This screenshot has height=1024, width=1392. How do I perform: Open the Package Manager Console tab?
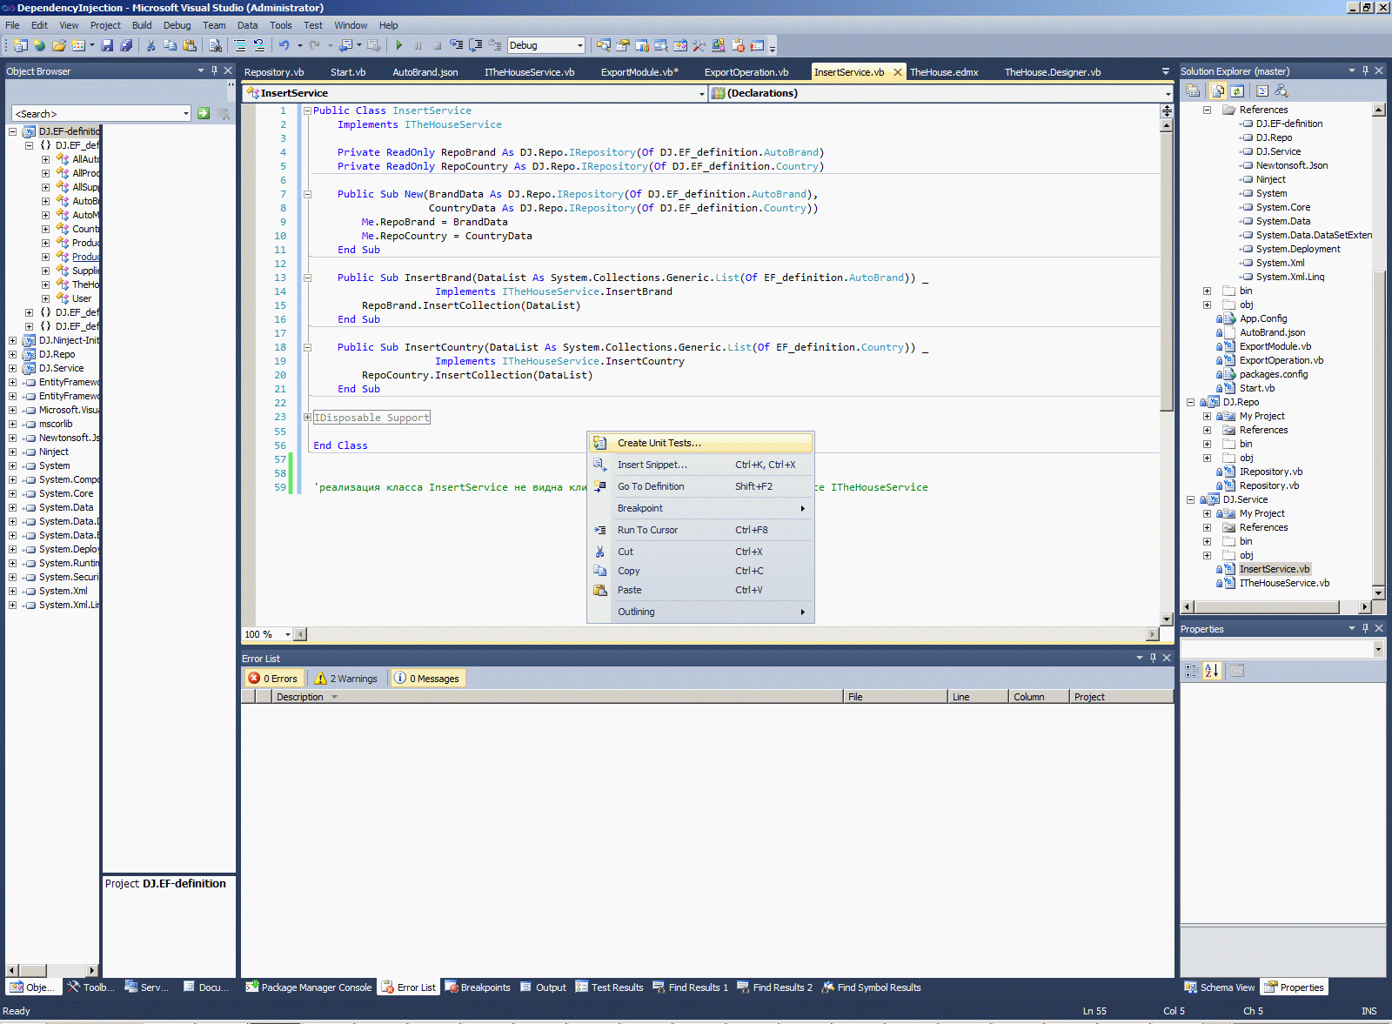(x=309, y=987)
